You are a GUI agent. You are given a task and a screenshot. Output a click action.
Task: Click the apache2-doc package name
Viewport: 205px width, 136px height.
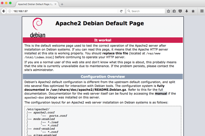click(x=34, y=98)
